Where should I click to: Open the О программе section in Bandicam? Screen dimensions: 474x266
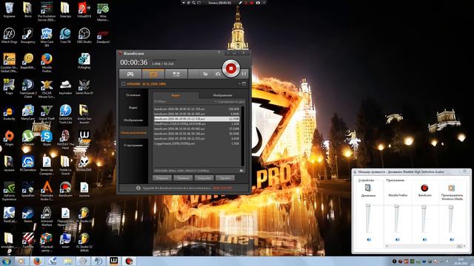[x=133, y=146]
